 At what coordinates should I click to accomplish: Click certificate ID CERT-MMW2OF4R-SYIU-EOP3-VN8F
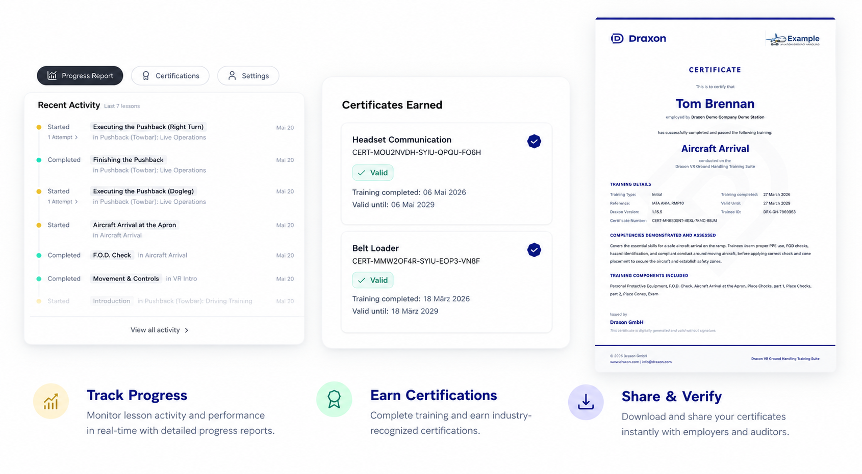coord(416,261)
